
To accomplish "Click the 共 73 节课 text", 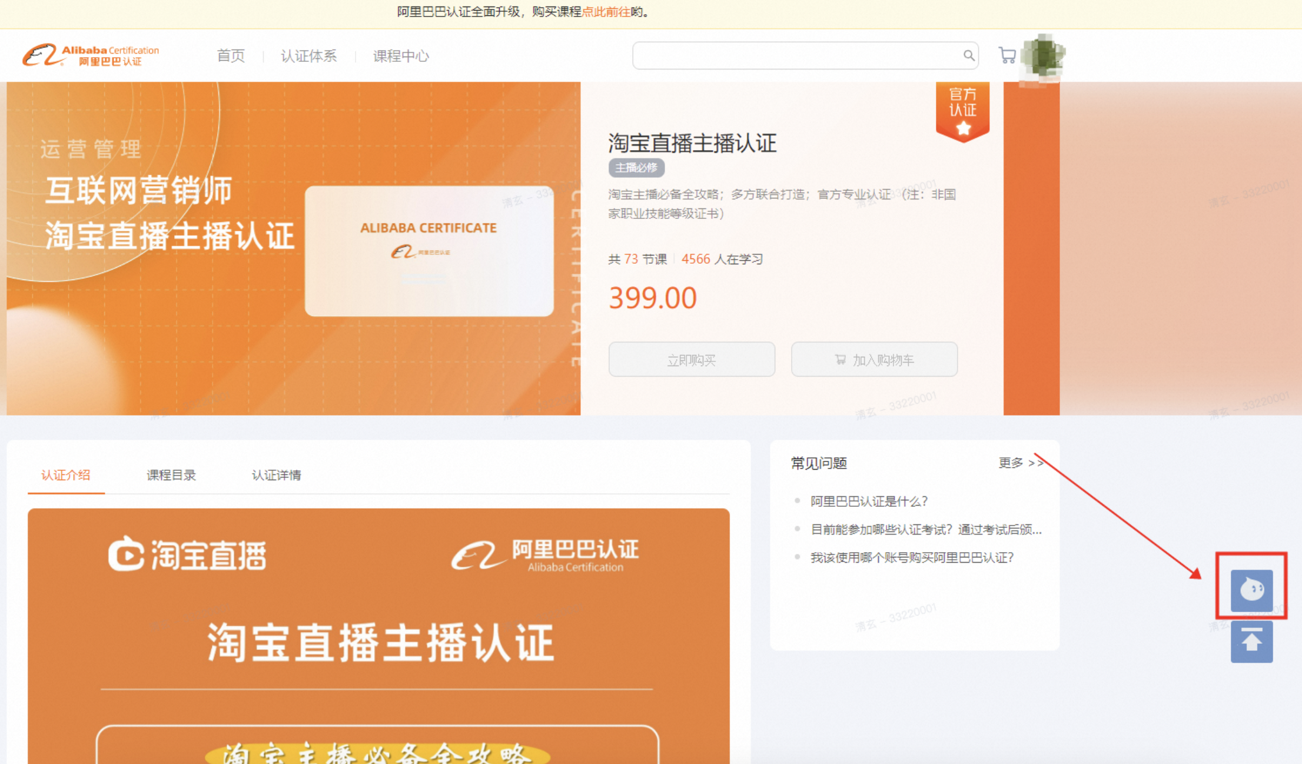I will point(637,259).
